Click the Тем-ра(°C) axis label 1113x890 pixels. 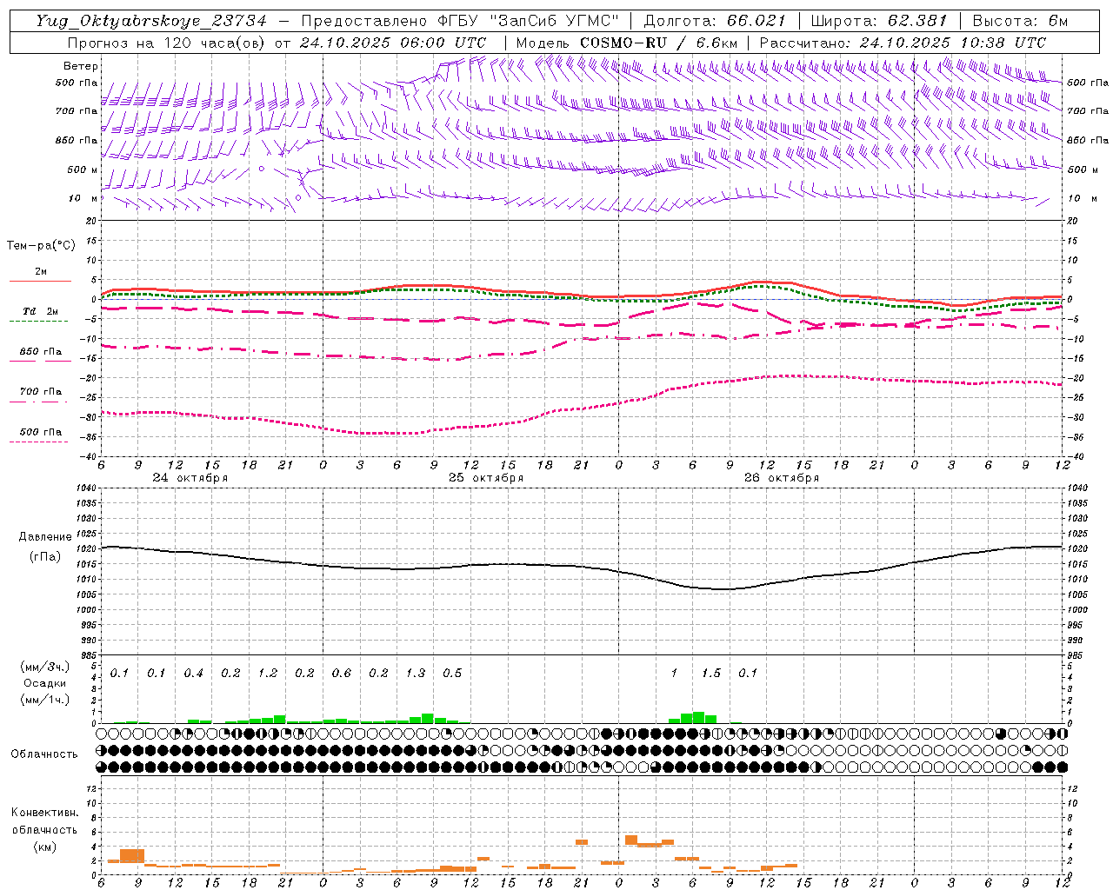pos(42,246)
